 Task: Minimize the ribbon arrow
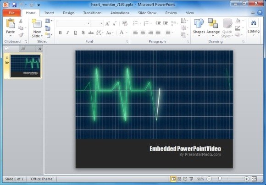tap(253, 13)
